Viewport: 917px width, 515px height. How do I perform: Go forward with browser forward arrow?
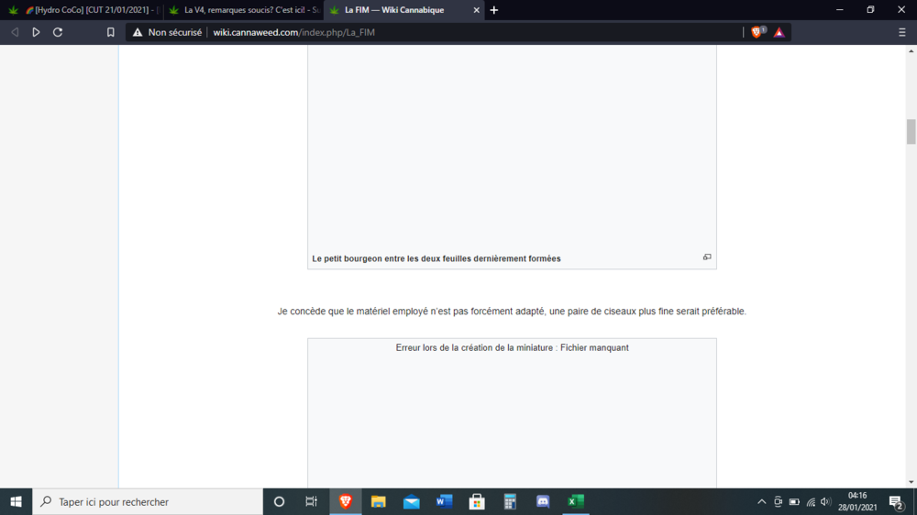pos(37,32)
